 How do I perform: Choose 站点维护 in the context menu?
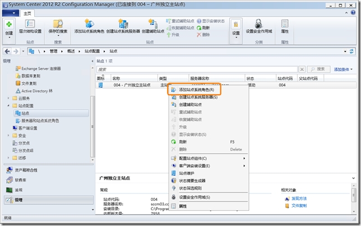click(209, 173)
